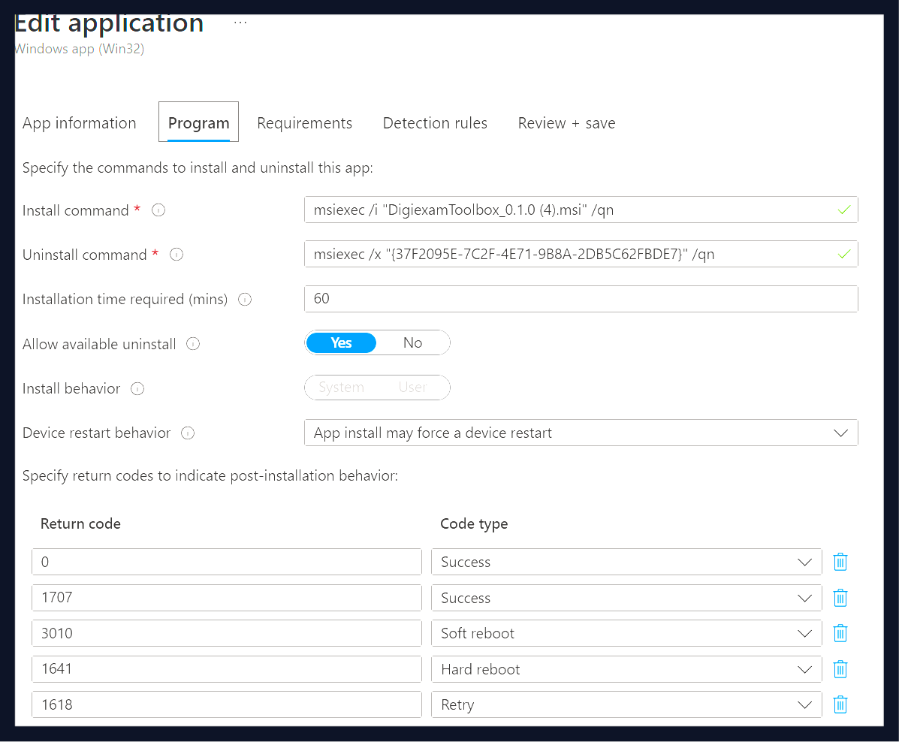Screen dimensions: 899x742
Task: Click the Device restart behavior info icon
Action: click(x=186, y=433)
